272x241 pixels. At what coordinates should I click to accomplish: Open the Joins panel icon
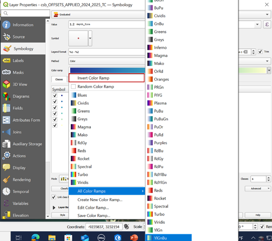6,132
